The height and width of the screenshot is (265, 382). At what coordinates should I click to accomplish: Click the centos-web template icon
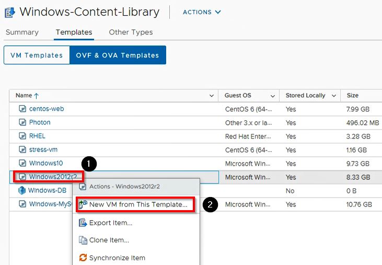tap(22, 109)
